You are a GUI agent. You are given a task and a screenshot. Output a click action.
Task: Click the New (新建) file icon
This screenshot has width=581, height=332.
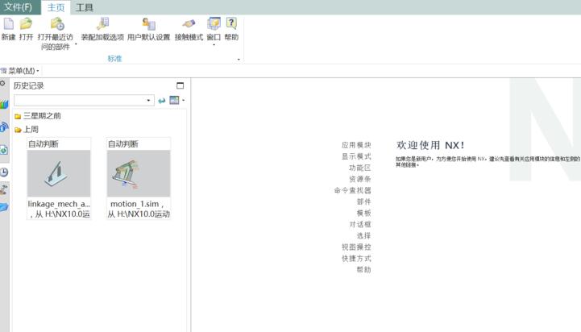9,23
